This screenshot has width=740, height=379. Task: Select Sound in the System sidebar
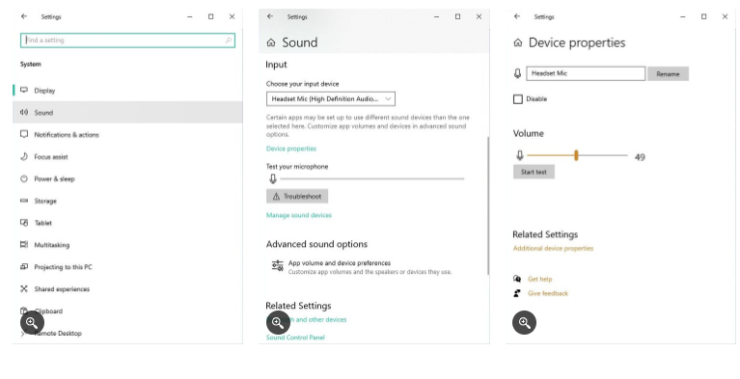pos(127,112)
